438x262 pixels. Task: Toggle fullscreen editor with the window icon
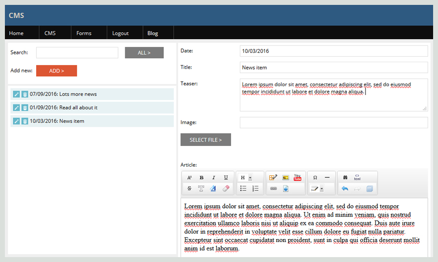369,189
